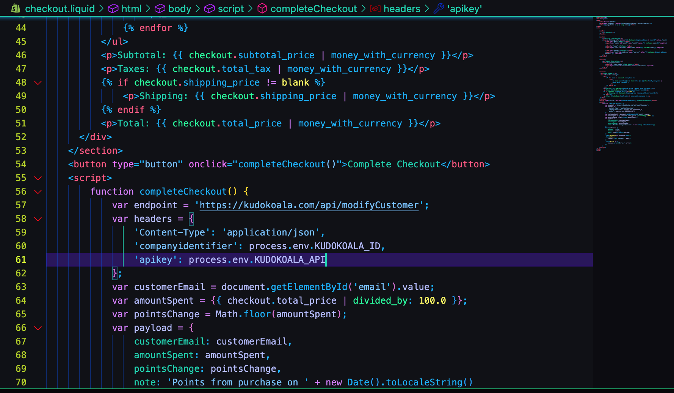Click closing '</div>' tag on line 52
The image size is (674, 393).
(x=96, y=137)
